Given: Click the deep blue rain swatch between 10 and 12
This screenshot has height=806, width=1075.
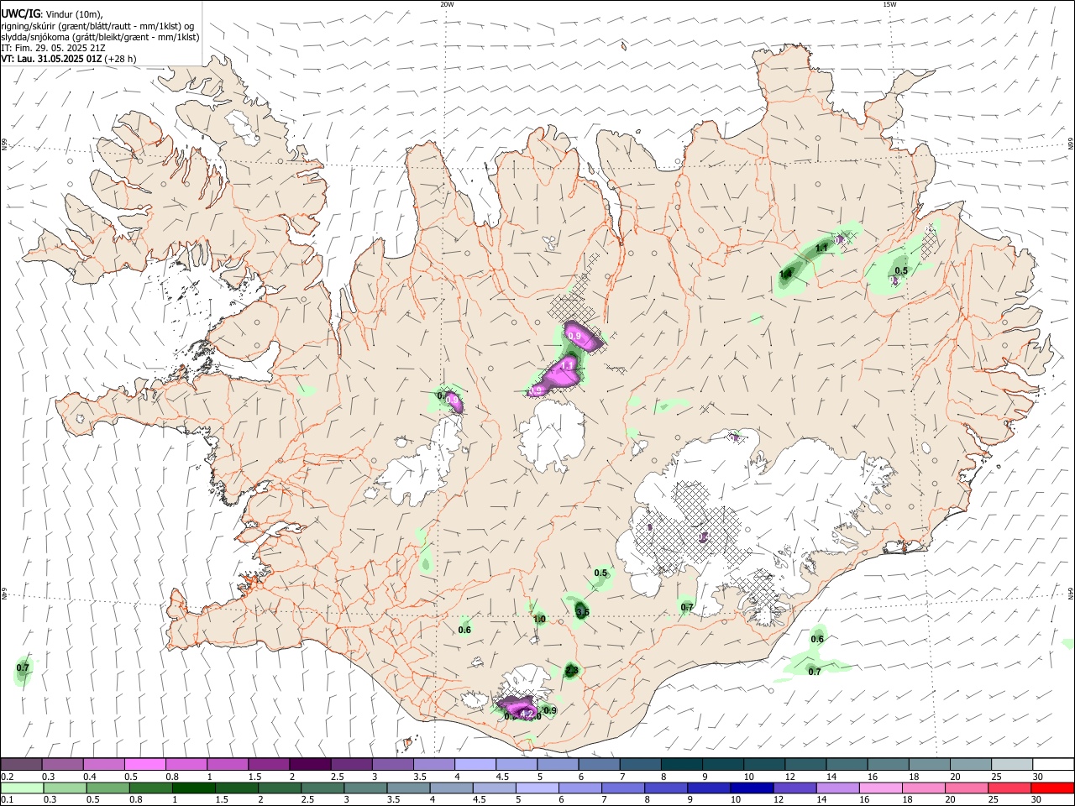Looking at the screenshot, I should 752,788.
